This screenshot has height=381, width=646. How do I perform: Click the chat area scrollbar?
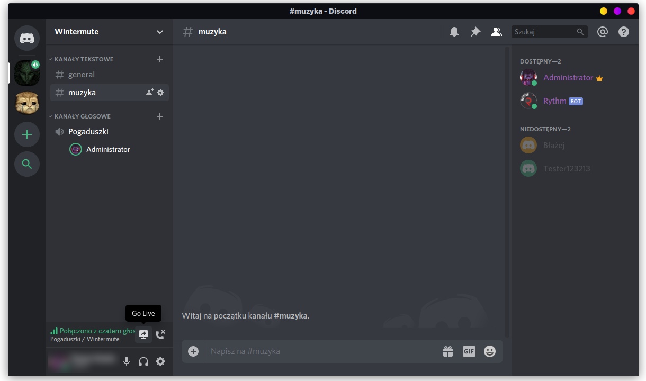coord(507,193)
